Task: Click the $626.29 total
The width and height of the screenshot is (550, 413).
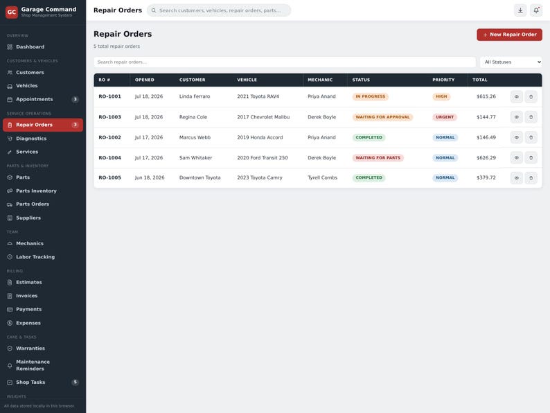Action: [x=486, y=158]
